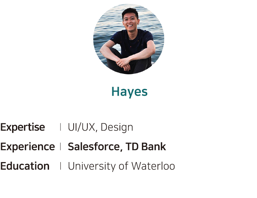Click the Education label

point(25,166)
